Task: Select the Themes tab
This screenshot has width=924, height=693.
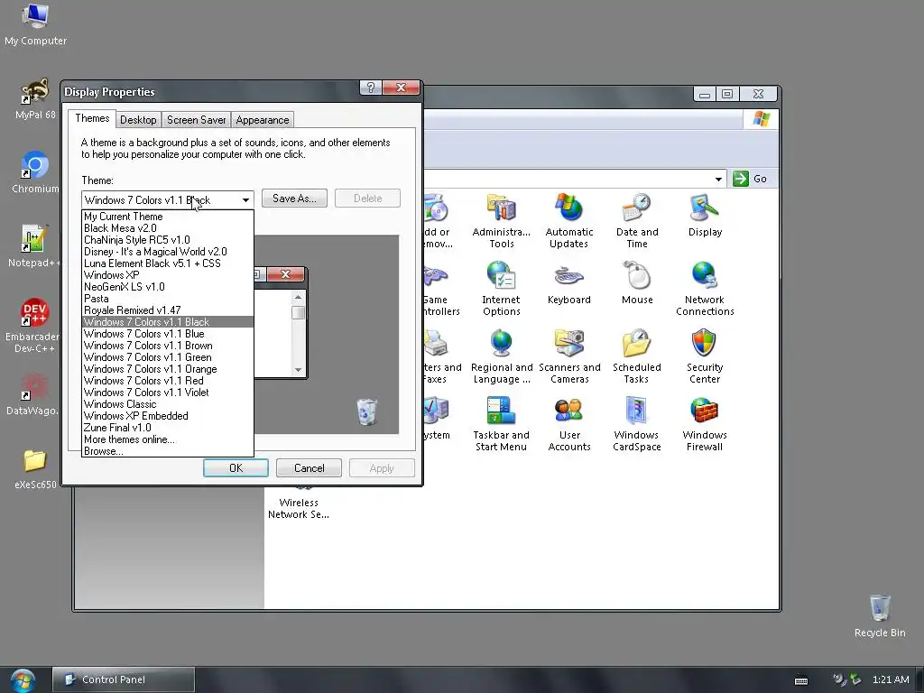Action: (92, 118)
